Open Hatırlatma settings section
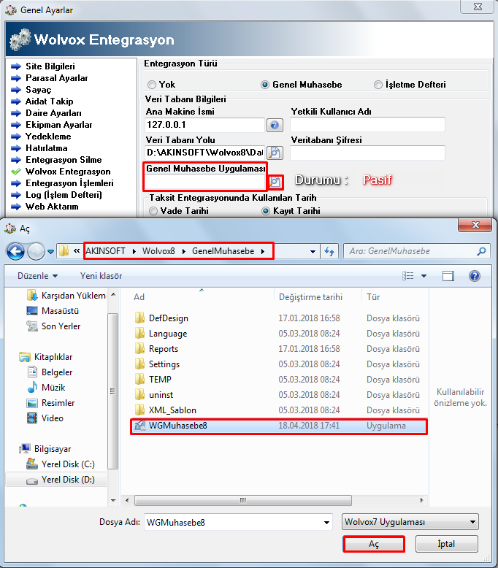This screenshot has height=568, width=498. point(46,148)
